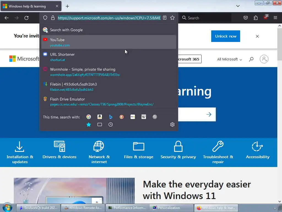Switch to Personalization taskbar button

(x=172, y=208)
